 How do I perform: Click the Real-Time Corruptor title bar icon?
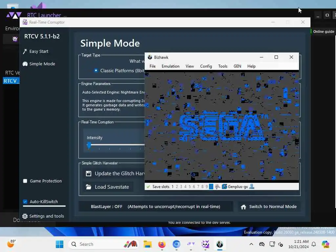(x=25, y=22)
